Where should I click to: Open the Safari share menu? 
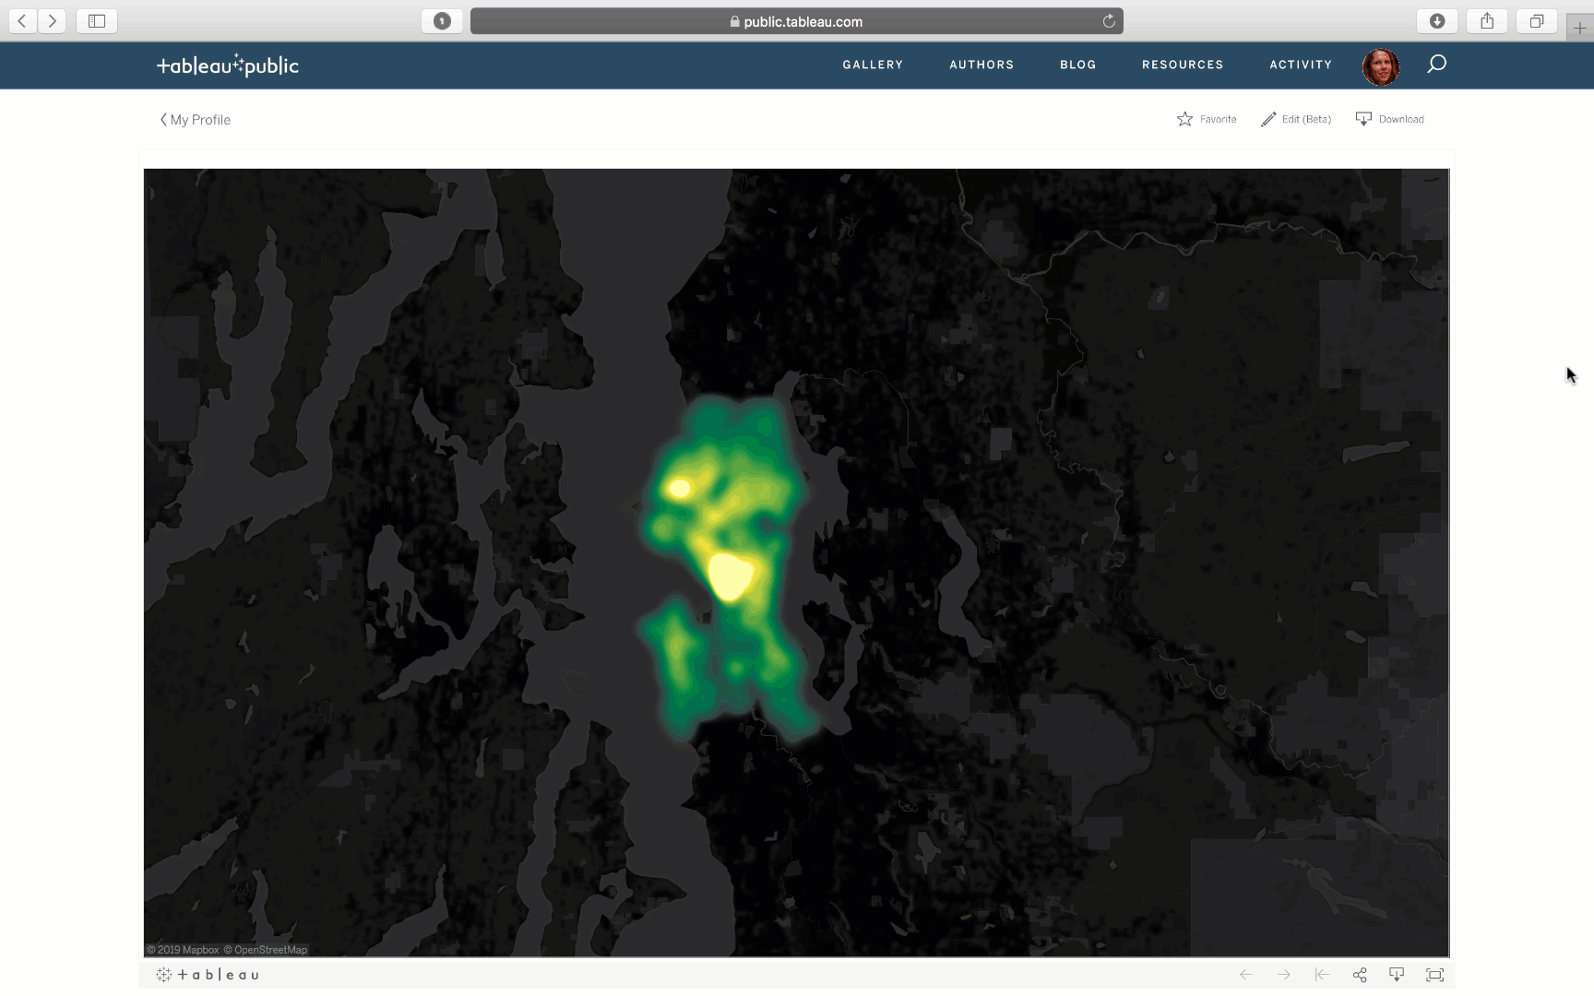pos(1487,21)
